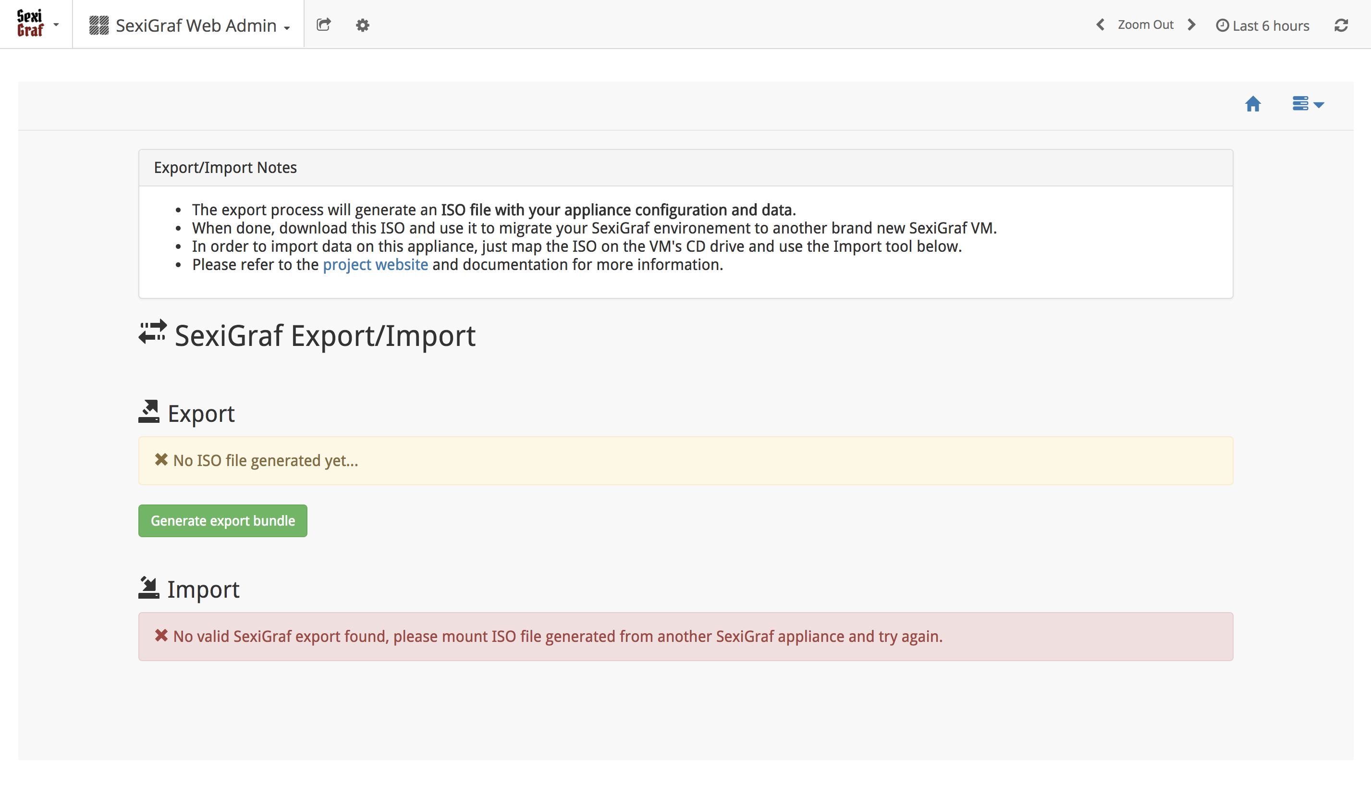Follow the project website link
1371x787 pixels.
(x=375, y=265)
